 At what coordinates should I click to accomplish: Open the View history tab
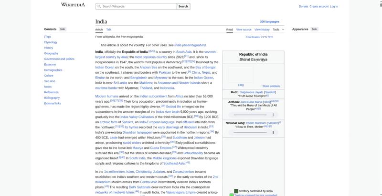[262, 29]
